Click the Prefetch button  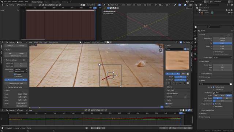[10, 45]
